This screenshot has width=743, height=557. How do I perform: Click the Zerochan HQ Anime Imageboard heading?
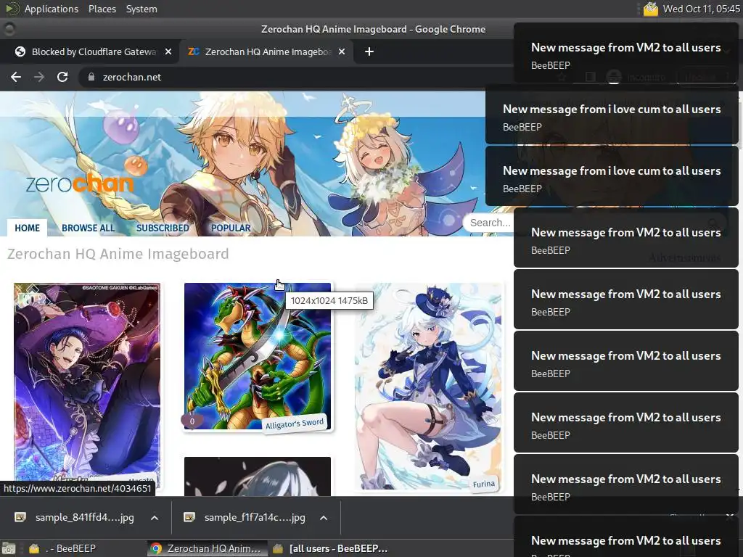118,254
